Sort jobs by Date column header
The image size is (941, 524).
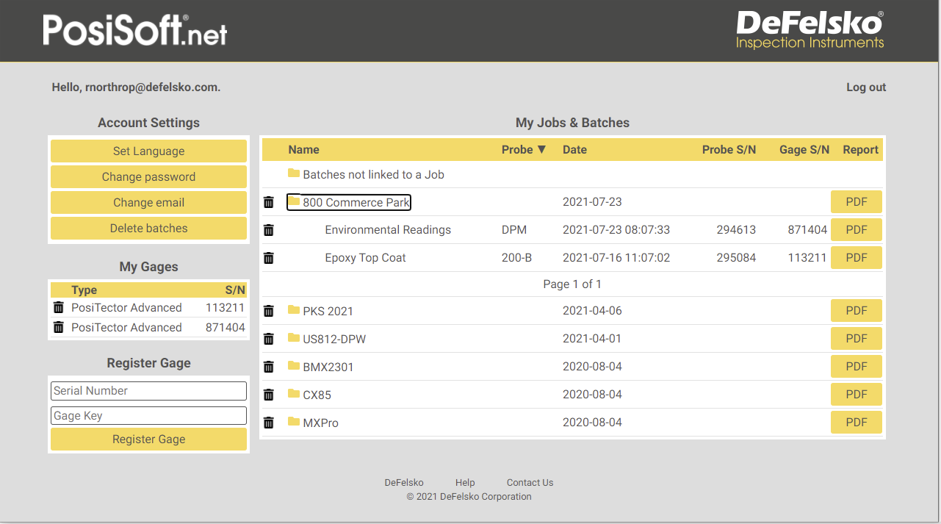click(x=574, y=149)
